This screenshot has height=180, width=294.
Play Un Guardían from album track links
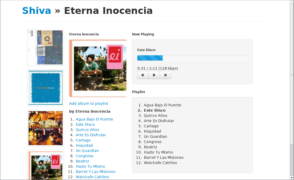click(x=87, y=151)
